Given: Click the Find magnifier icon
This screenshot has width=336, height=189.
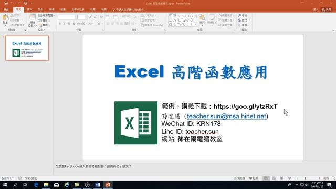Looking at the screenshot, I should (239, 15).
